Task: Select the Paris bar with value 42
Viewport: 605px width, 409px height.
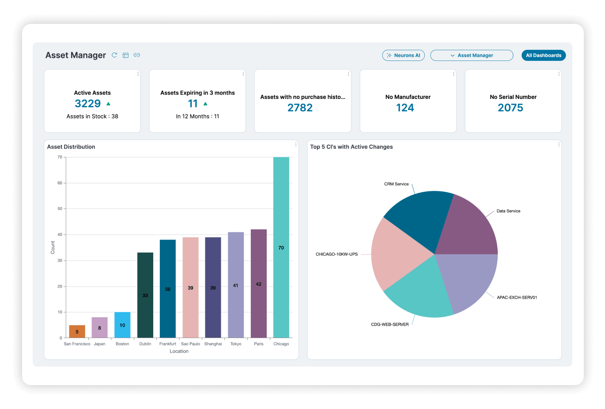Action: pos(259,284)
